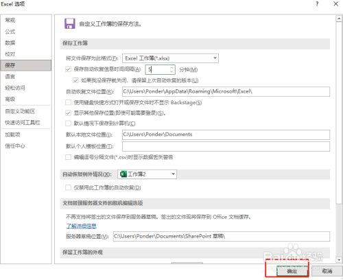Toggle 显示其他保存位置 checkbox
The height and width of the screenshot is (280, 343).
(68, 113)
